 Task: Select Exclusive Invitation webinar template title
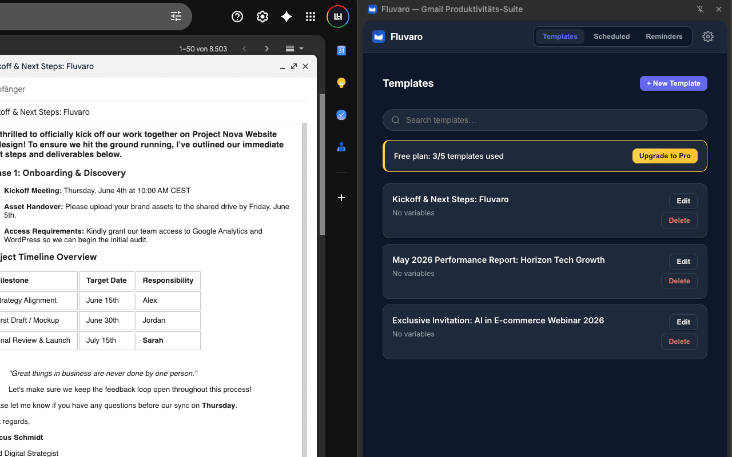[x=498, y=320]
